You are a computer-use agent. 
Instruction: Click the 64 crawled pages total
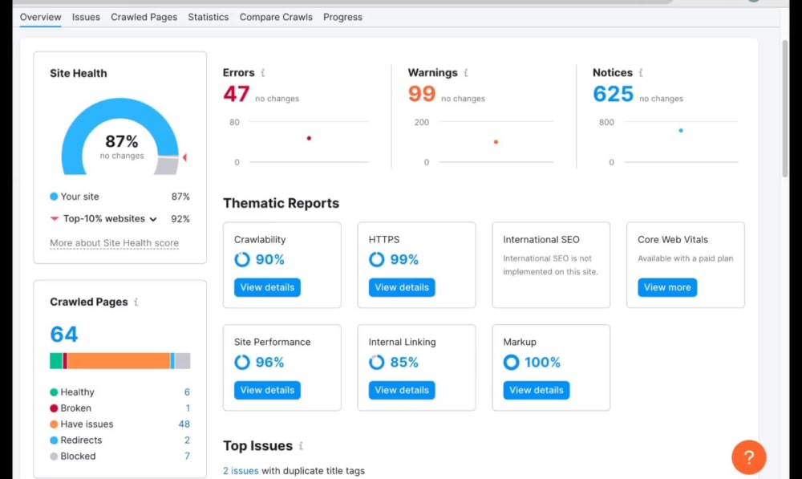point(64,334)
